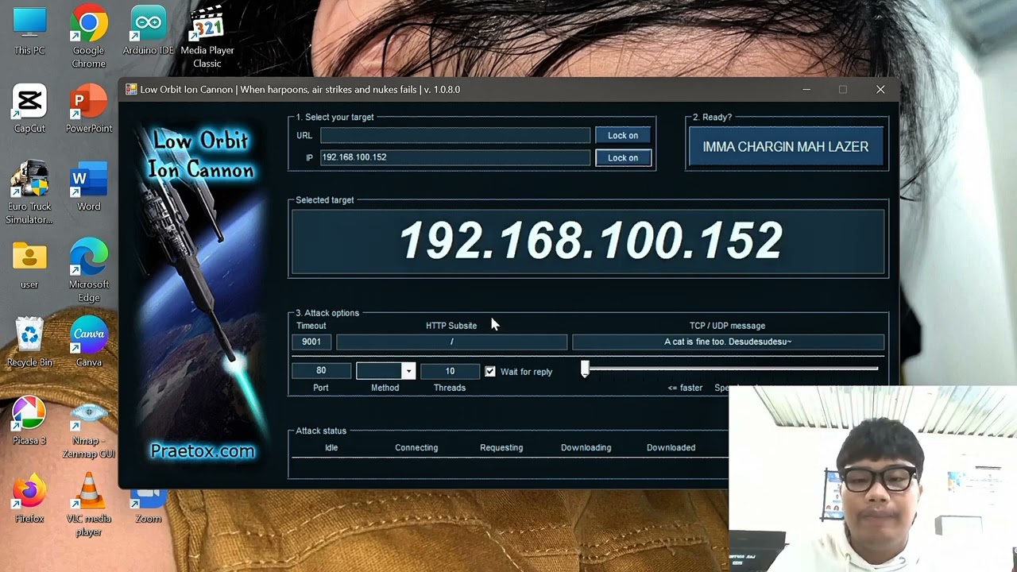Launch Microsoft Edge desktop shortcut
1017x572 pixels.
click(x=88, y=270)
